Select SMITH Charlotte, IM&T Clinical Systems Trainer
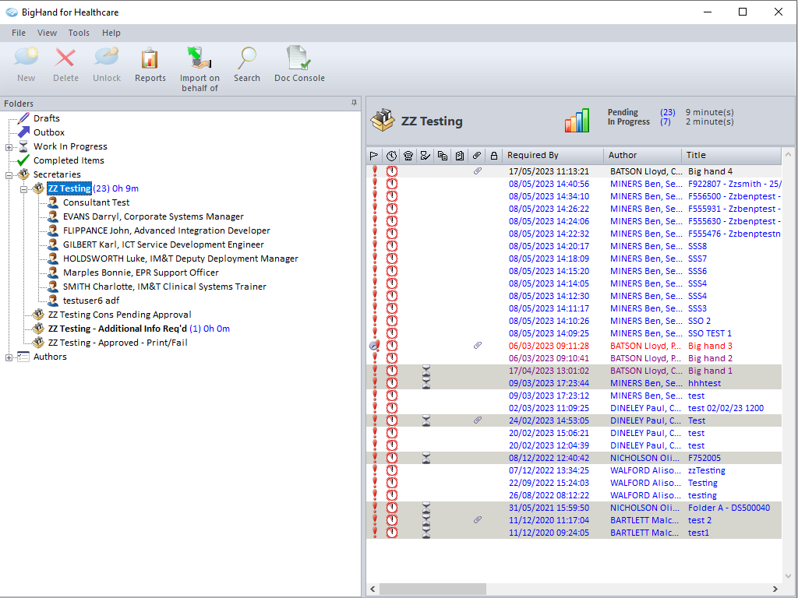Viewport: 798px width, 598px height. 164,287
